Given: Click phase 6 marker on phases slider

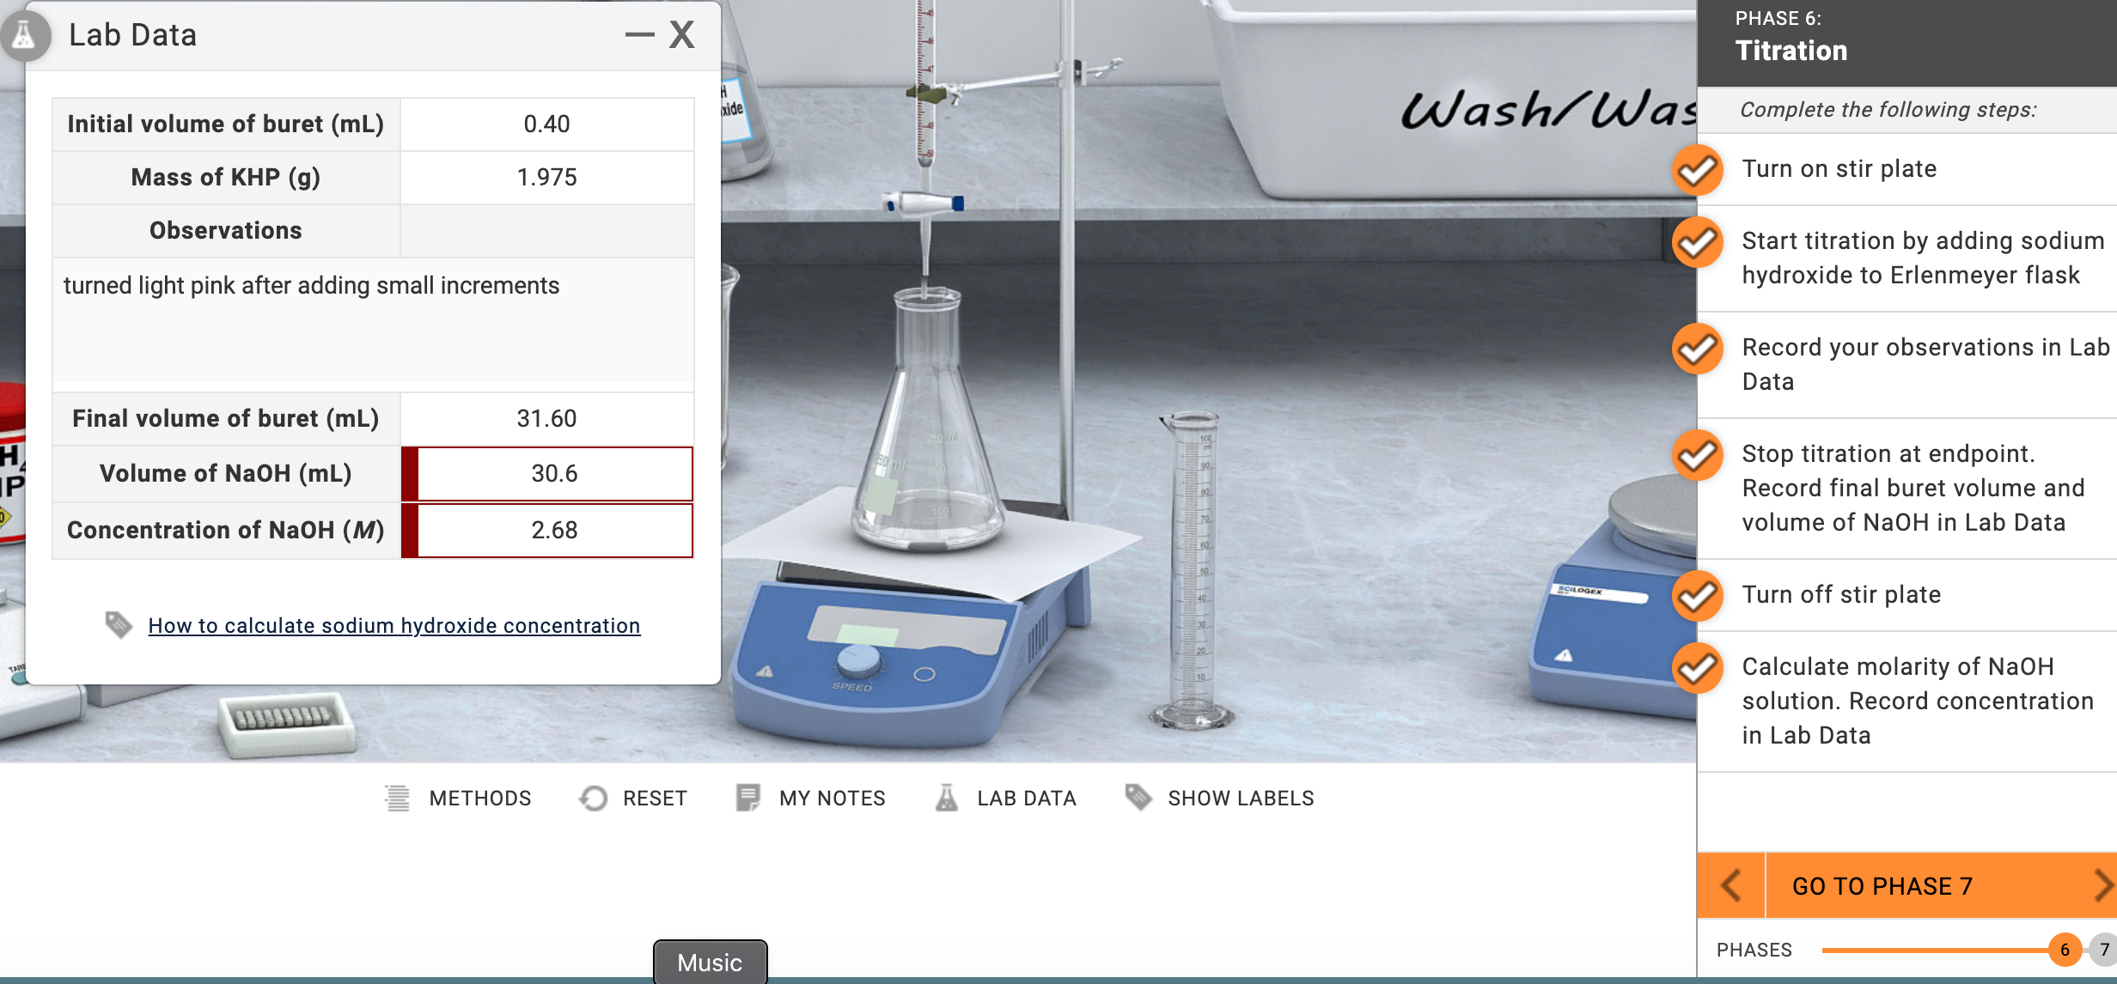Looking at the screenshot, I should click(x=2065, y=950).
